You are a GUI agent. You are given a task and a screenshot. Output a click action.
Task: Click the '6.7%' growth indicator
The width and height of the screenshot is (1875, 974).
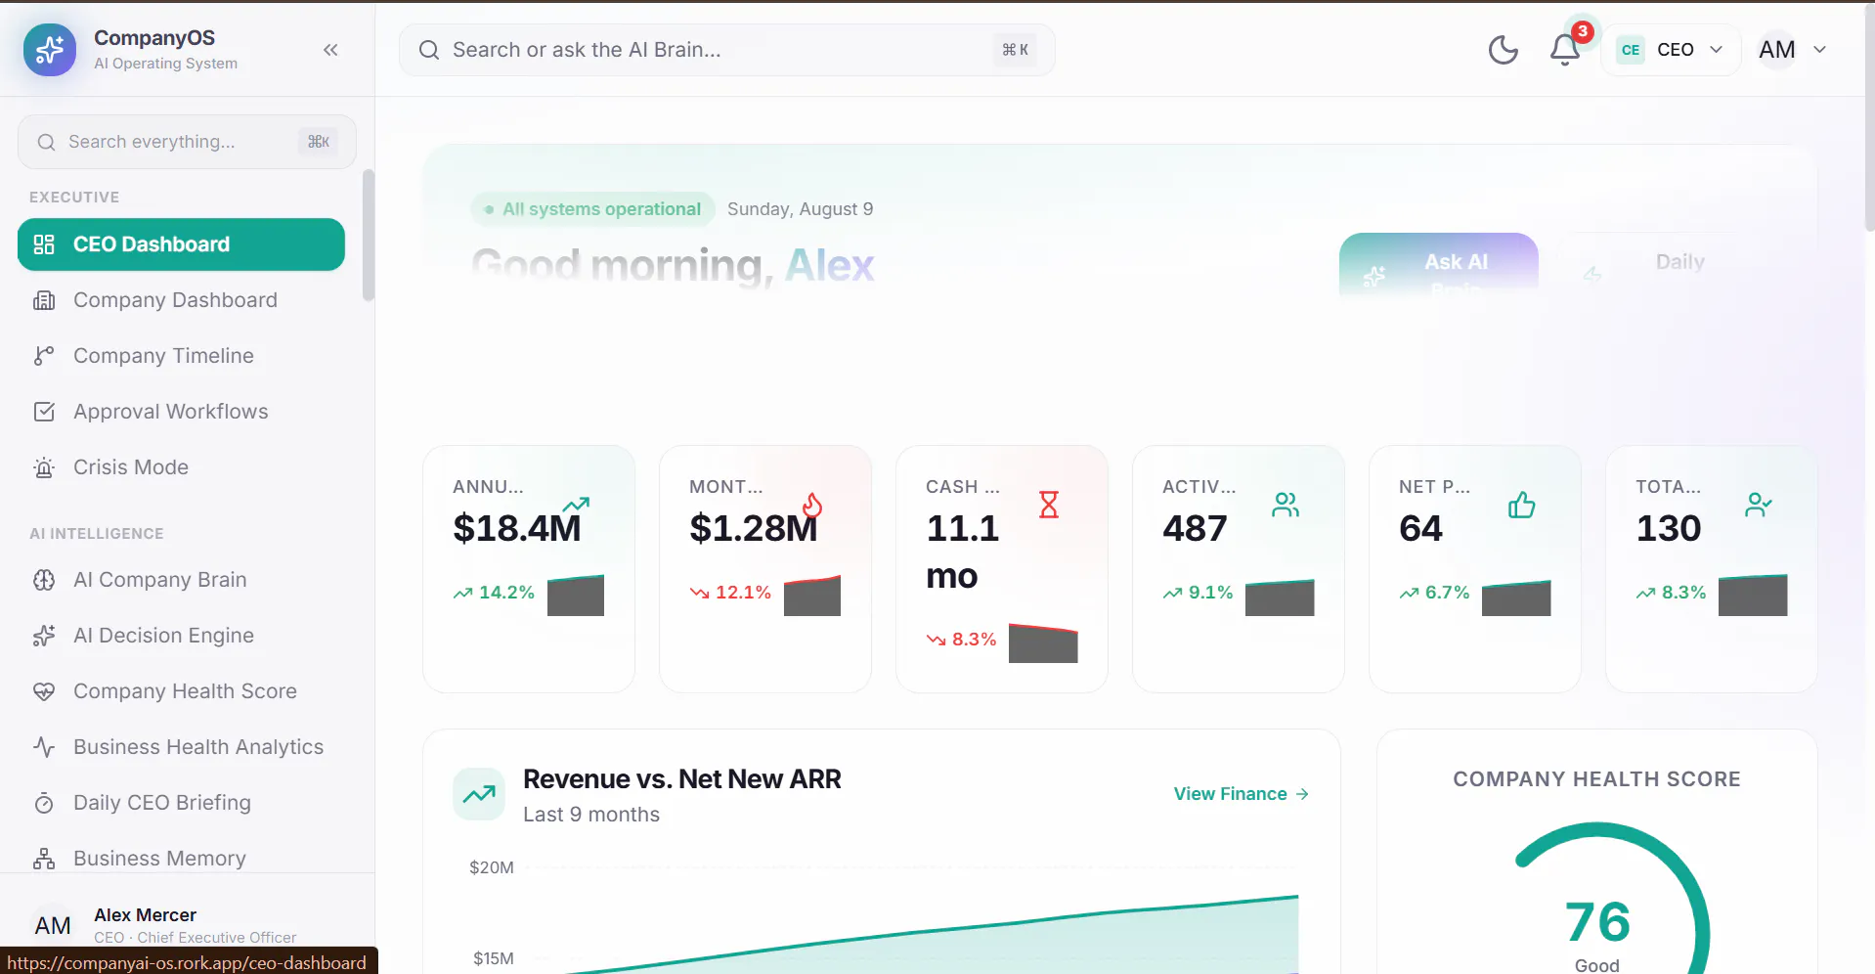pyautogui.click(x=1435, y=593)
